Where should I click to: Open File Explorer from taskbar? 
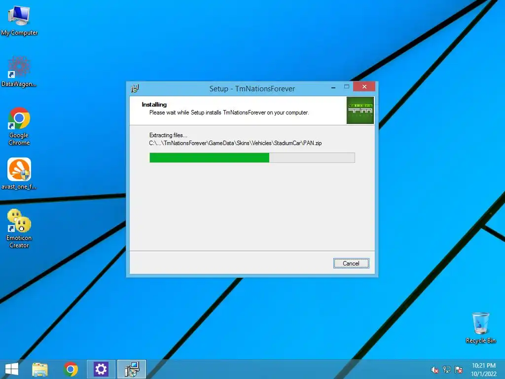(40, 369)
